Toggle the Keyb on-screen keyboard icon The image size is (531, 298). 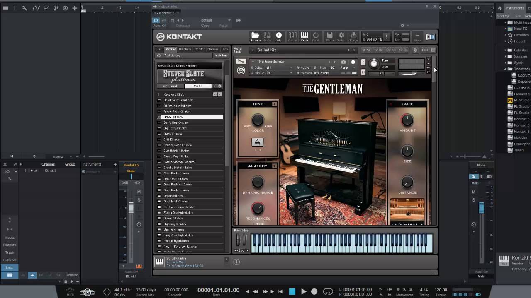304,37
